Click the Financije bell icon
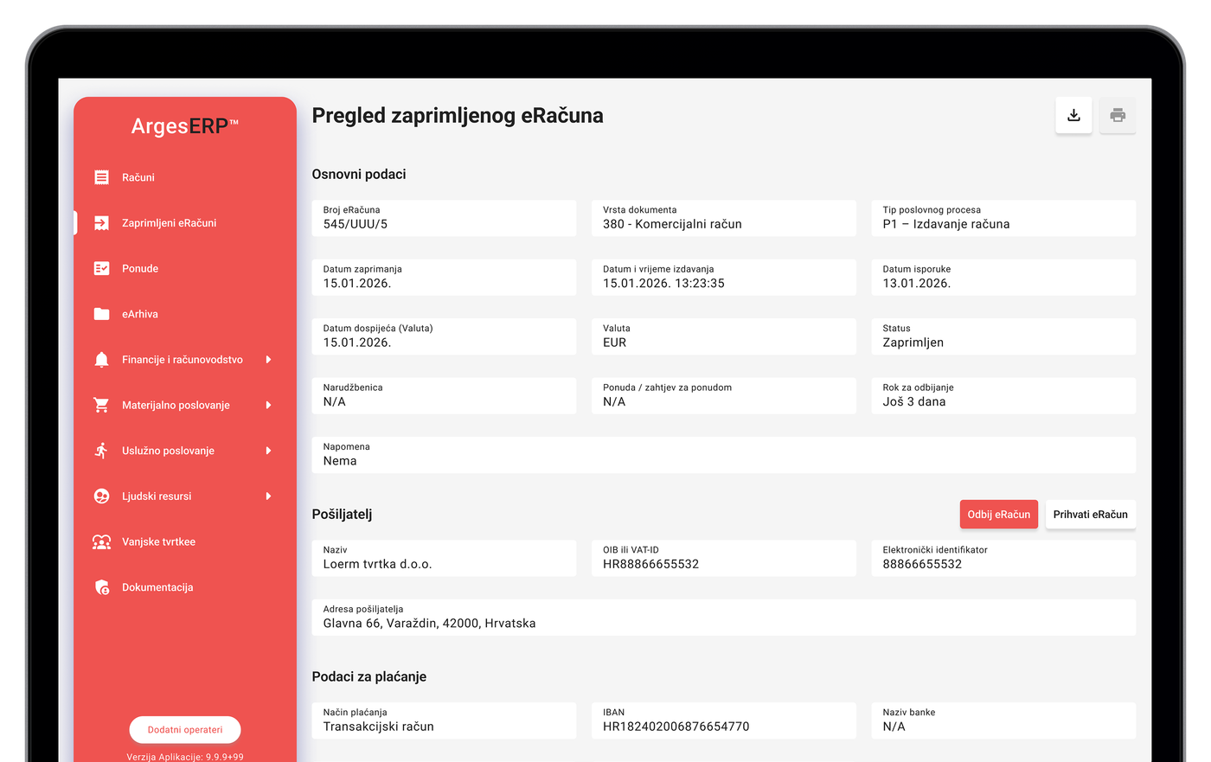Screen dimensions: 1211x762 101,360
